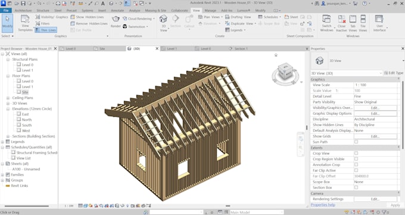Click the View Scale value field
405x215 pixels.
[375, 85]
